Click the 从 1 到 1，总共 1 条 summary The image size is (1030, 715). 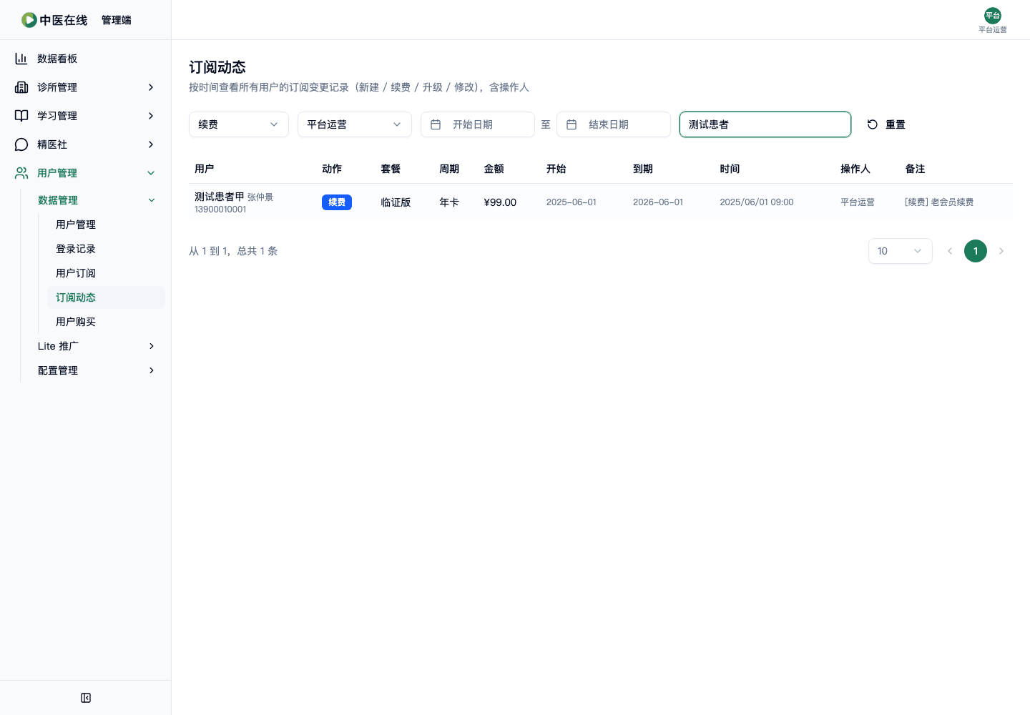[x=233, y=251]
